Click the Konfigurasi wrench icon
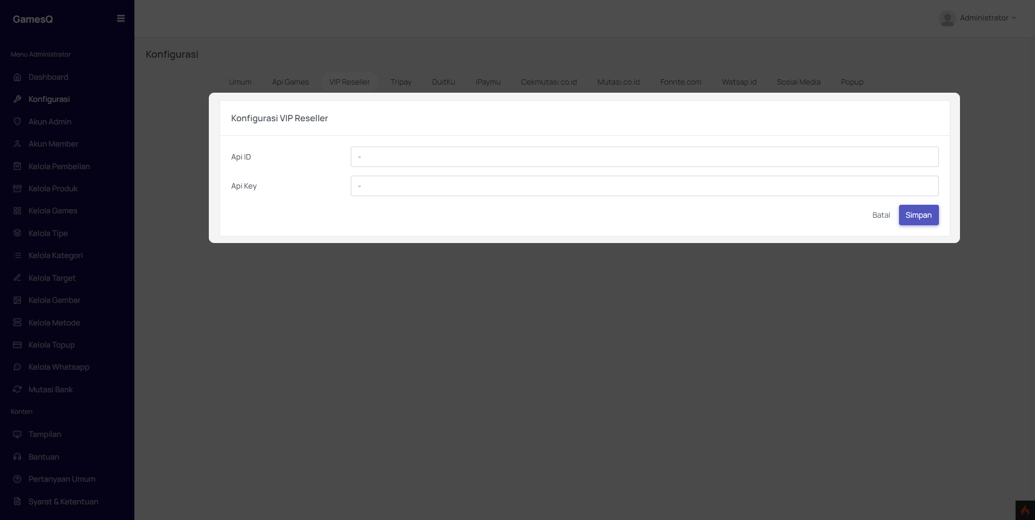The height and width of the screenshot is (520, 1035). 17,99
